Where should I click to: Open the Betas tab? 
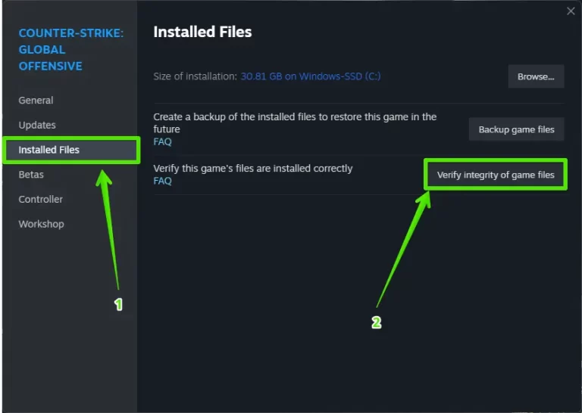click(x=31, y=175)
